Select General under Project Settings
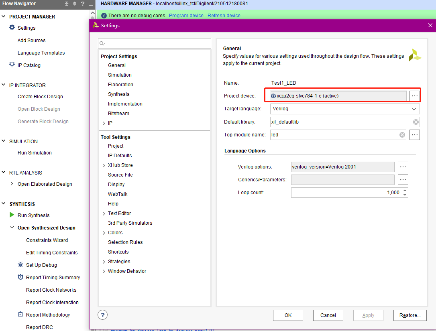 click(x=117, y=65)
